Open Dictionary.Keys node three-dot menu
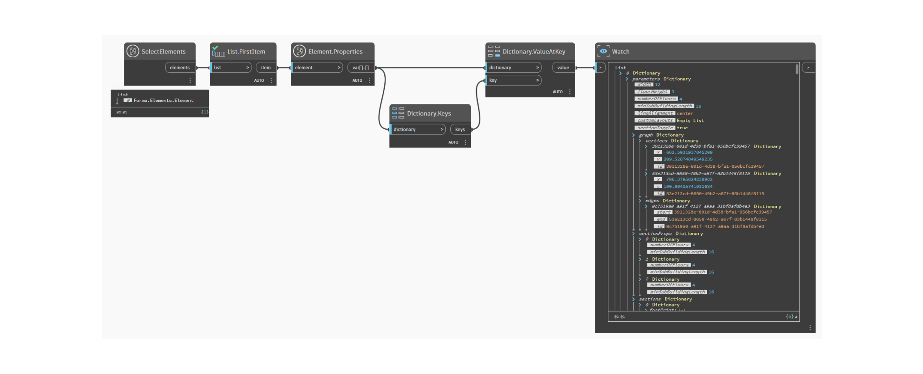The width and height of the screenshot is (923, 374). coord(465,142)
